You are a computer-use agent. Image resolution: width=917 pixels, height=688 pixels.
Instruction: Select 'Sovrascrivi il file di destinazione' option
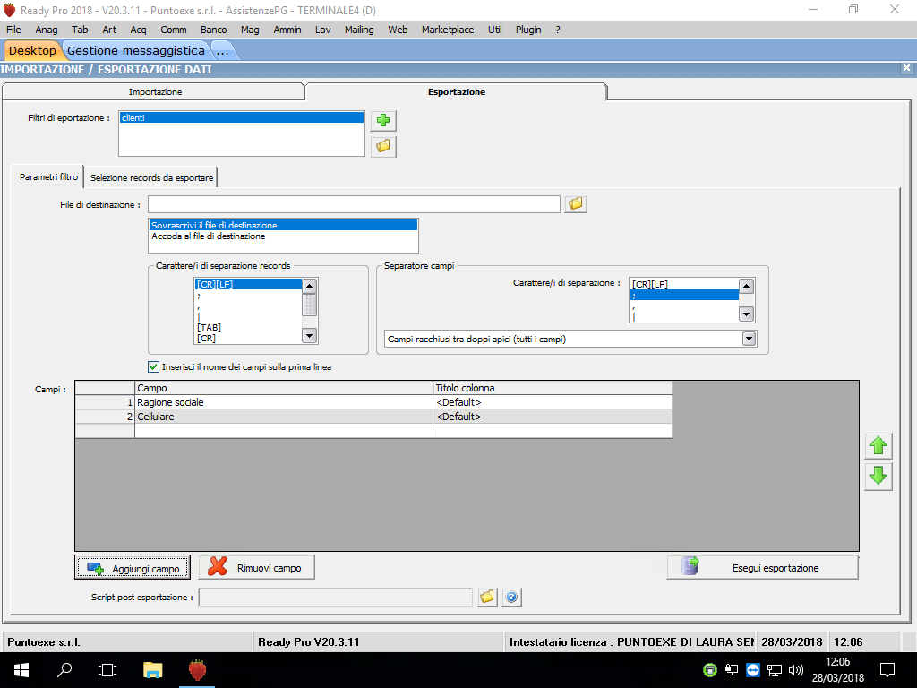coord(284,225)
